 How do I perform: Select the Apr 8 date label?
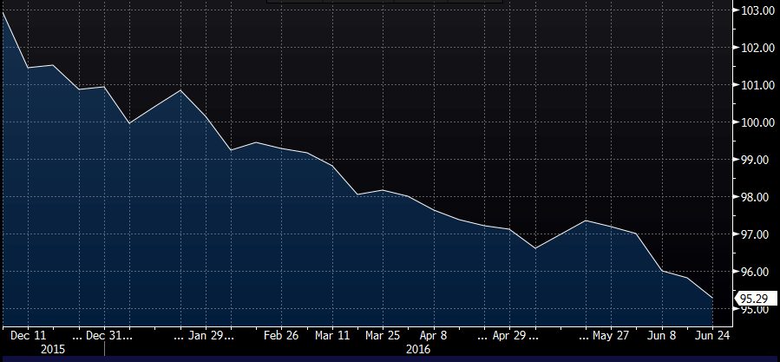coord(435,333)
